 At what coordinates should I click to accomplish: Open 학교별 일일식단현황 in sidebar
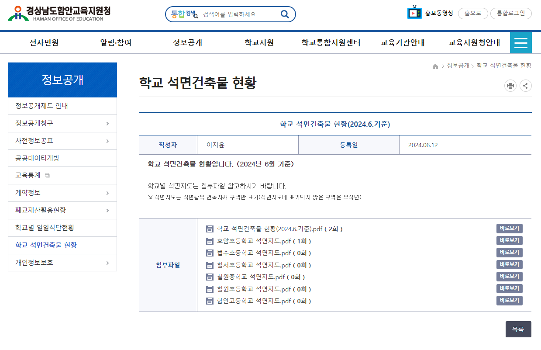coord(62,228)
